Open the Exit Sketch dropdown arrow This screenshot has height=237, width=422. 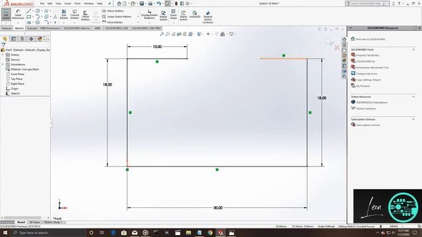pos(6,23)
